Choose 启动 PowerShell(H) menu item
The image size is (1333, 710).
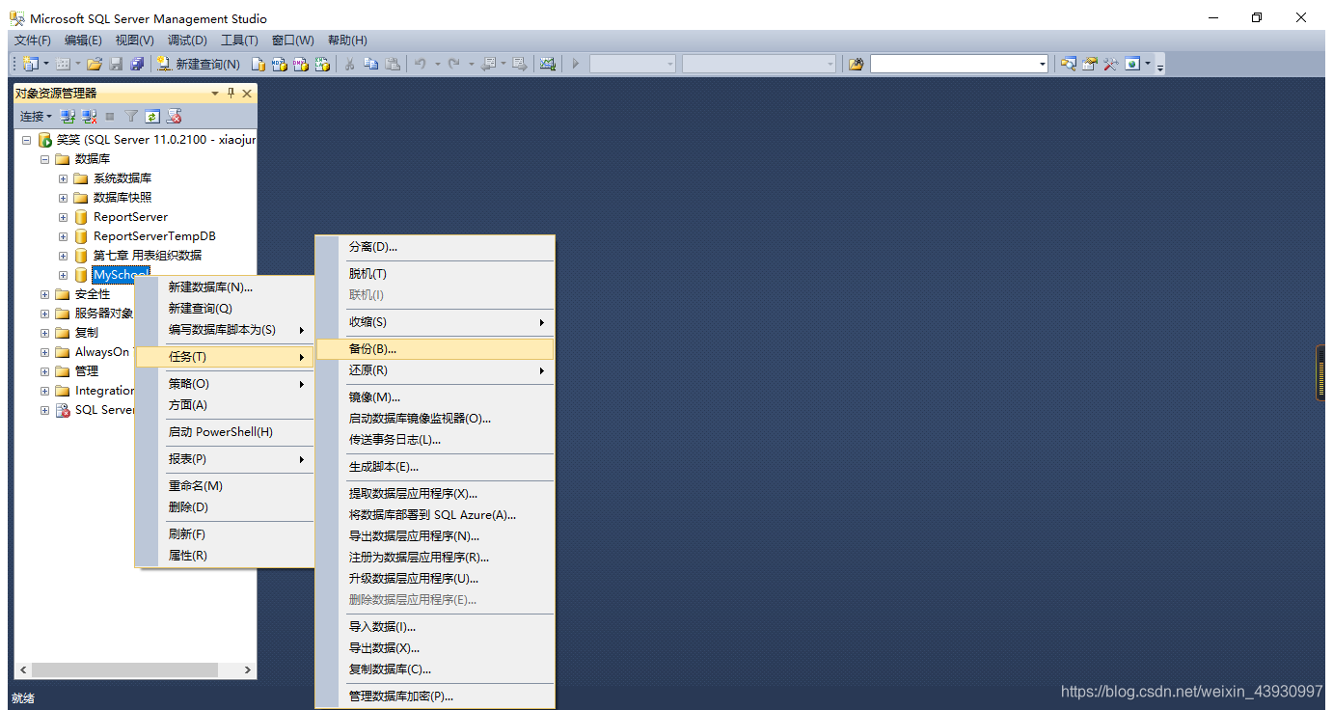224,432
